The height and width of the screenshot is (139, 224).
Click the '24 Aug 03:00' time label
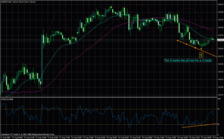(111, 138)
